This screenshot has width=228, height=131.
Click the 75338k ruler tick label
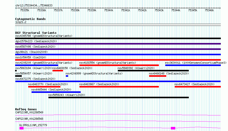75,10
